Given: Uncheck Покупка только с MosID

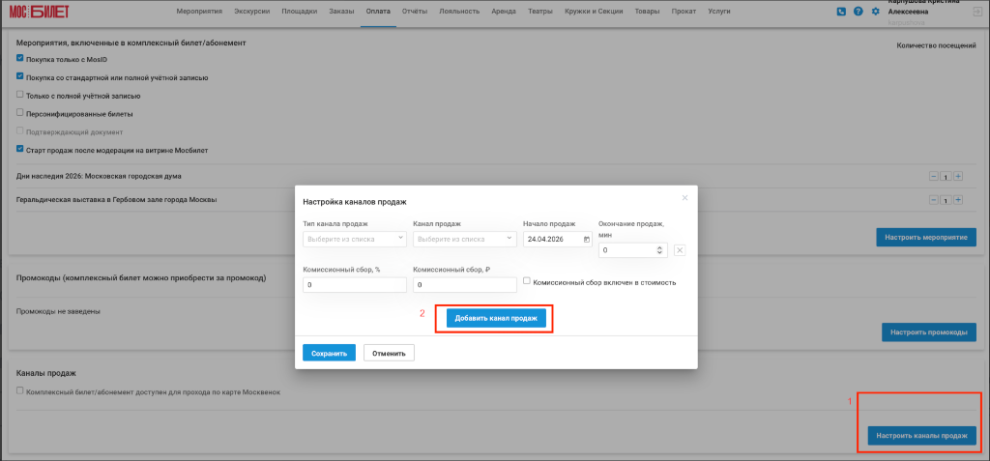Looking at the screenshot, I should pos(19,58).
